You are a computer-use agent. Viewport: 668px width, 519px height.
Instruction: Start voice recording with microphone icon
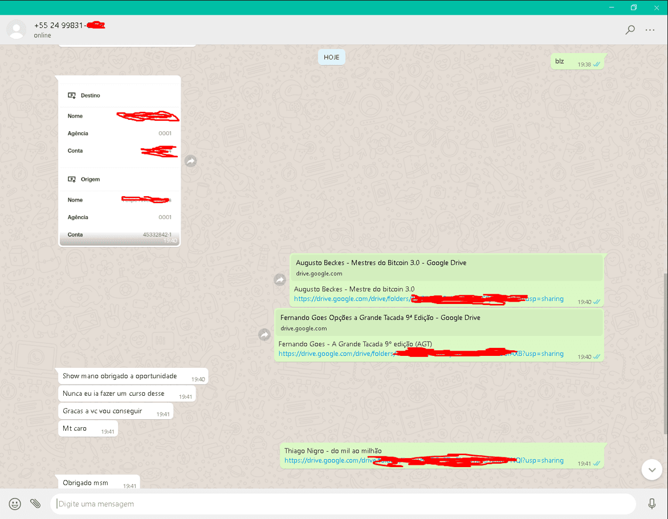tap(651, 504)
